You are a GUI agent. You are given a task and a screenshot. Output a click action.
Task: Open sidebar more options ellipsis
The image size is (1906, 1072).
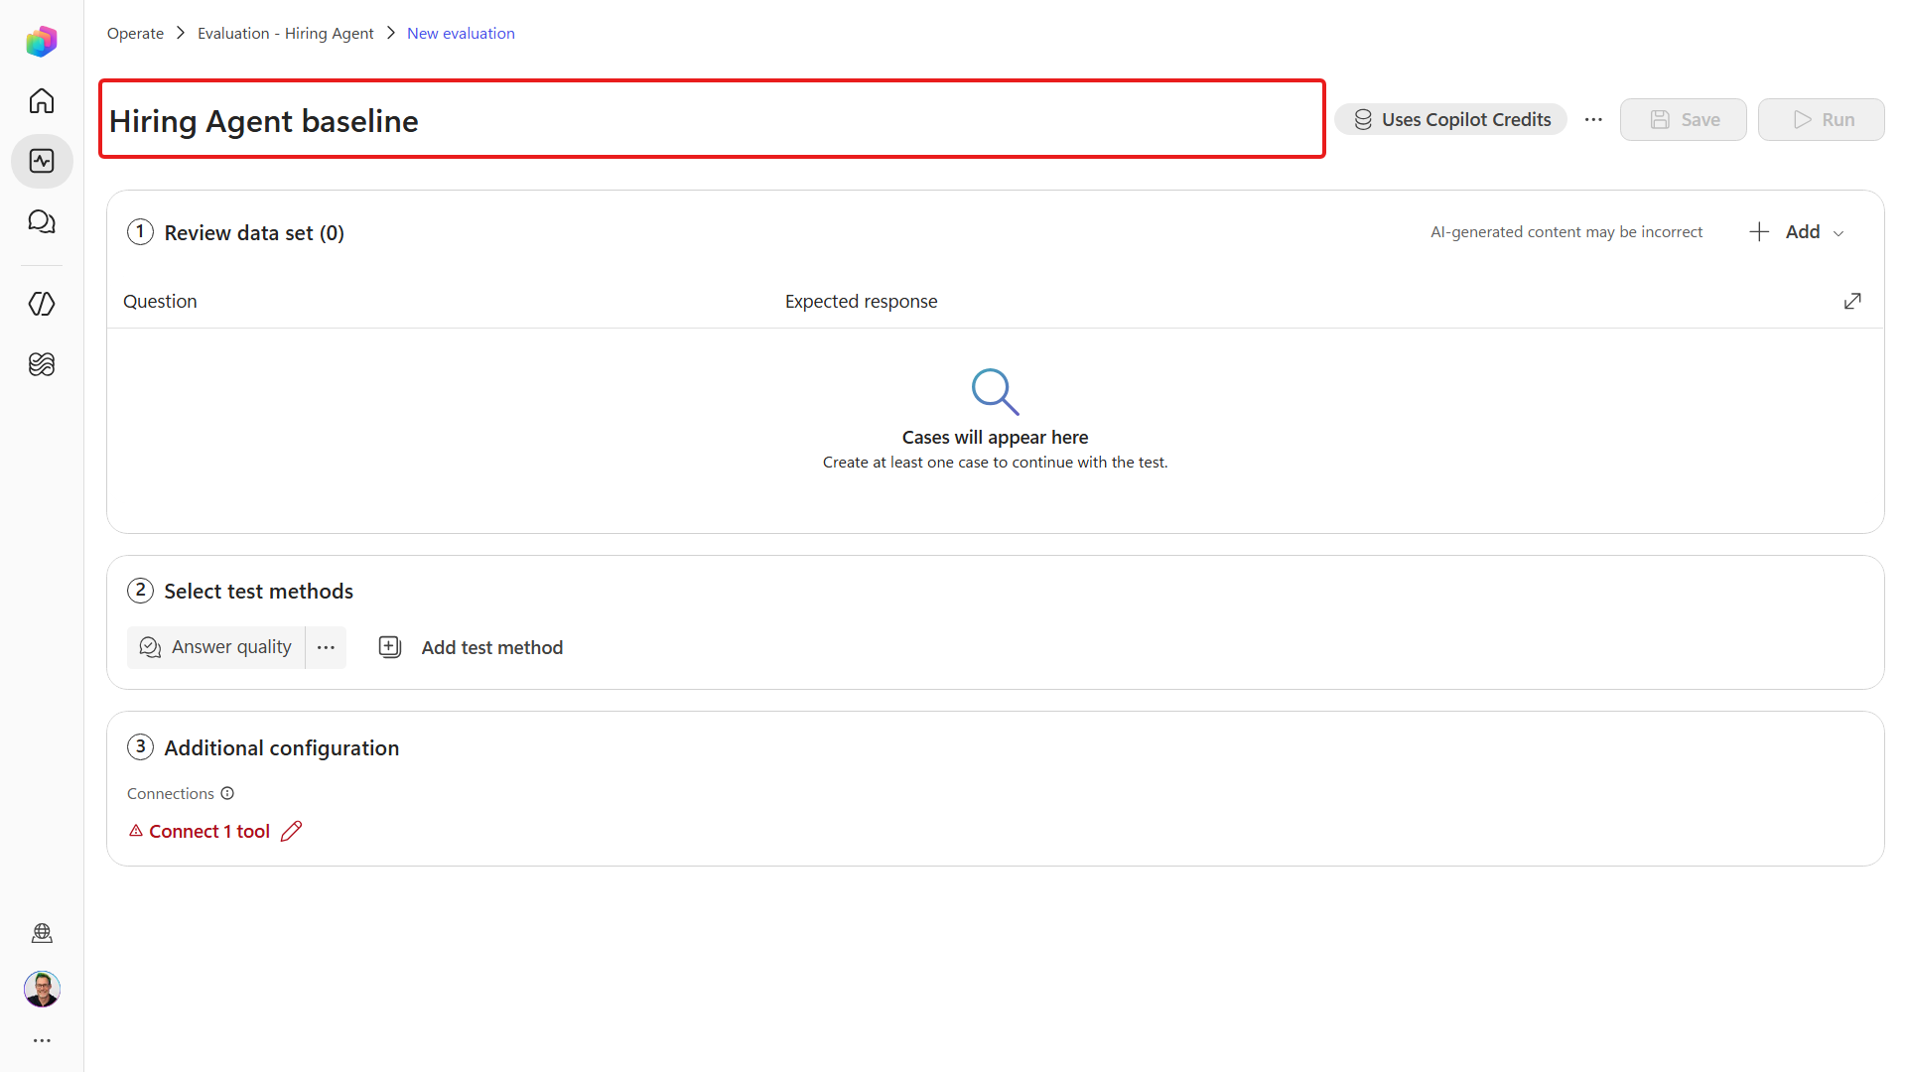tap(42, 1040)
